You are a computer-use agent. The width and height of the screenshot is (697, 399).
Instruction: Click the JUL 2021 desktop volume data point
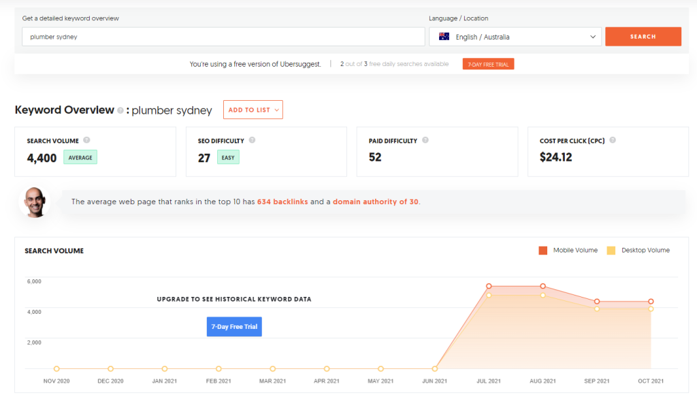[x=489, y=296]
